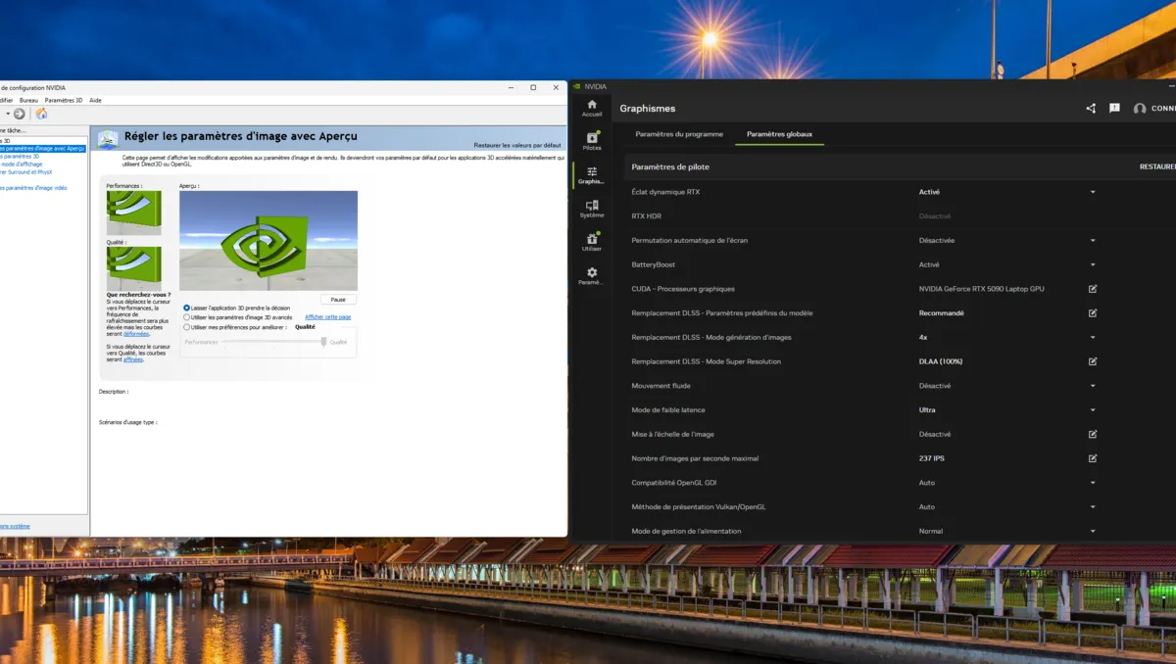Click the forward arrow in NVIDIA control panel toolbar
This screenshot has height=664, width=1176.
(x=19, y=114)
